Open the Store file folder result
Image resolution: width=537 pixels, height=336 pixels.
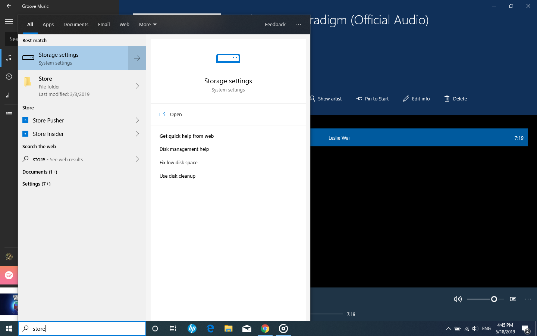[73, 86]
